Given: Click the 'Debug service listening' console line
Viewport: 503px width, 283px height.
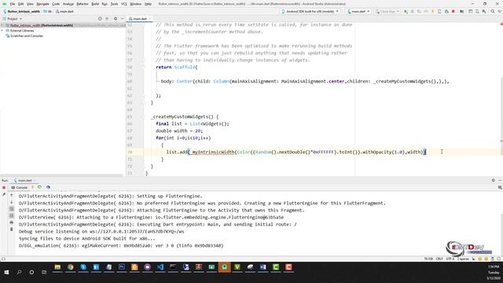Looking at the screenshot, I should point(101,231).
